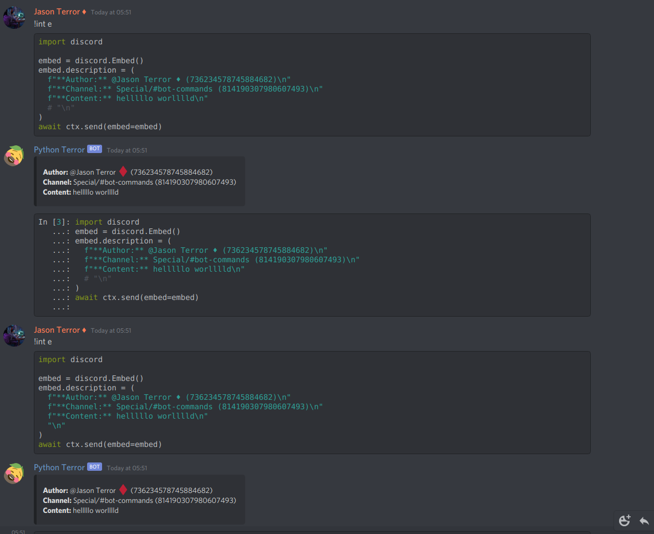Click username Jason Terror on the second !int e message
Viewport: 654px width, 534px height.
tap(57, 330)
